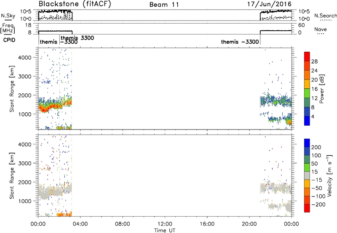The width and height of the screenshot is (337, 233).
Task: Click the gray segment of the velocity colorbar
Action: click(307, 175)
